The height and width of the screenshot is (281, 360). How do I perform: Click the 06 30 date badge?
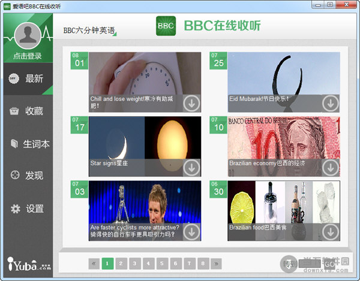coord(218,189)
